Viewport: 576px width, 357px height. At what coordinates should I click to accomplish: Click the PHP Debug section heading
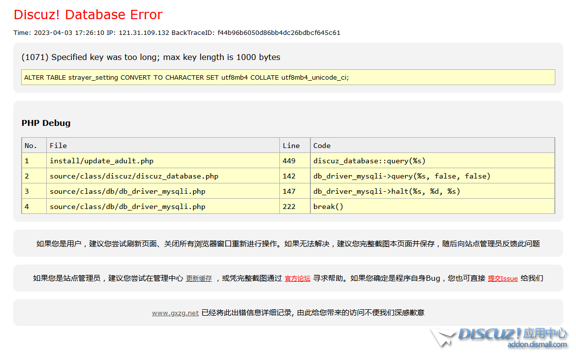(46, 123)
